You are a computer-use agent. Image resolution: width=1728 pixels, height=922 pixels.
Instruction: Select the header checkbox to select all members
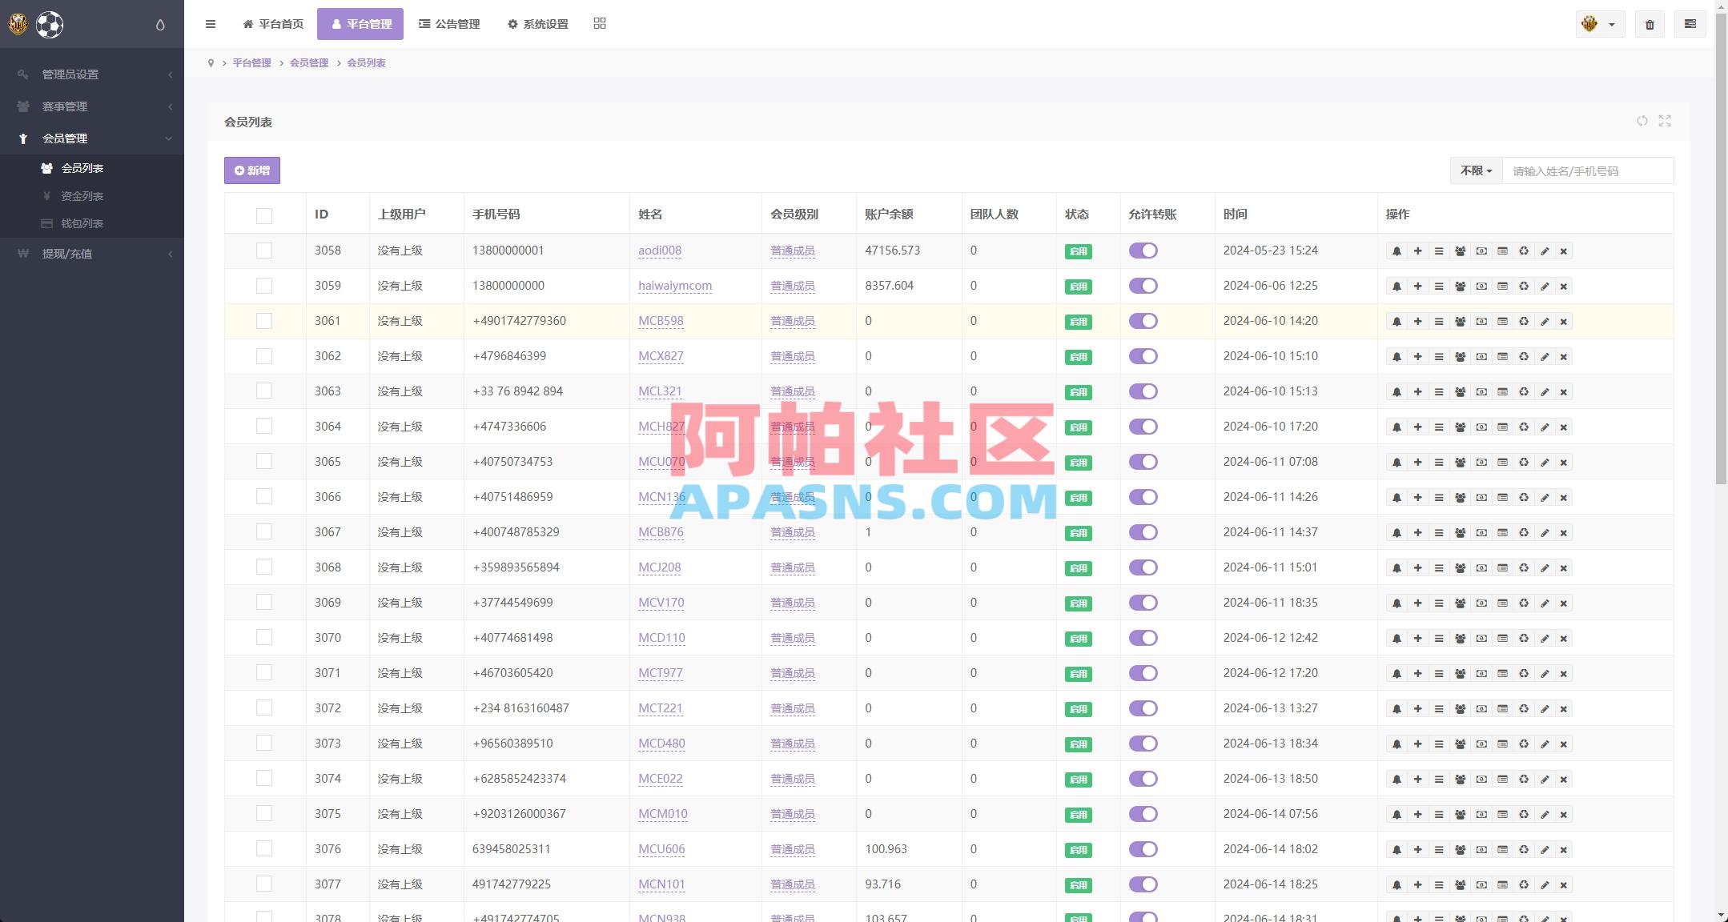pos(264,215)
